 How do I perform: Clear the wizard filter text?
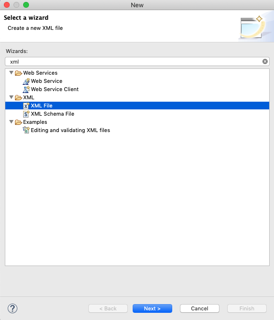[x=265, y=62]
